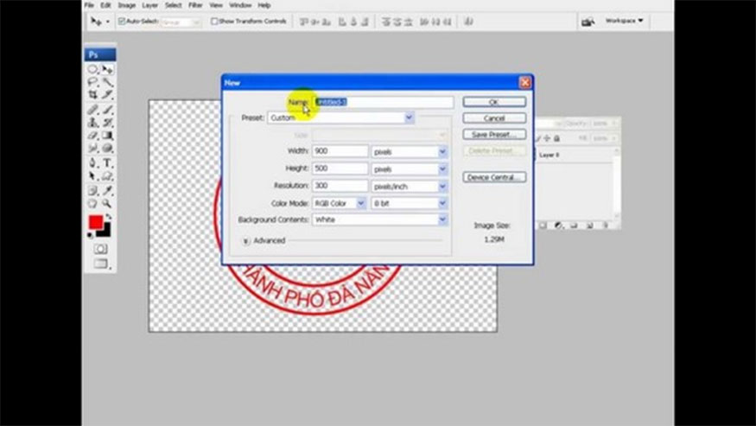Open the File menu
The image size is (756, 426).
tap(89, 5)
